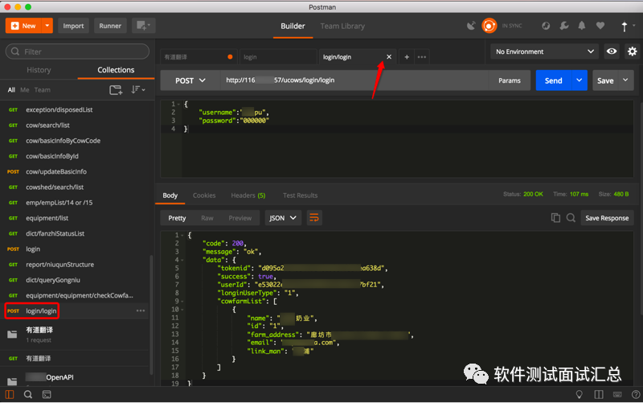Select the Team filter
Image resolution: width=643 pixels, height=403 pixels.
(43, 90)
